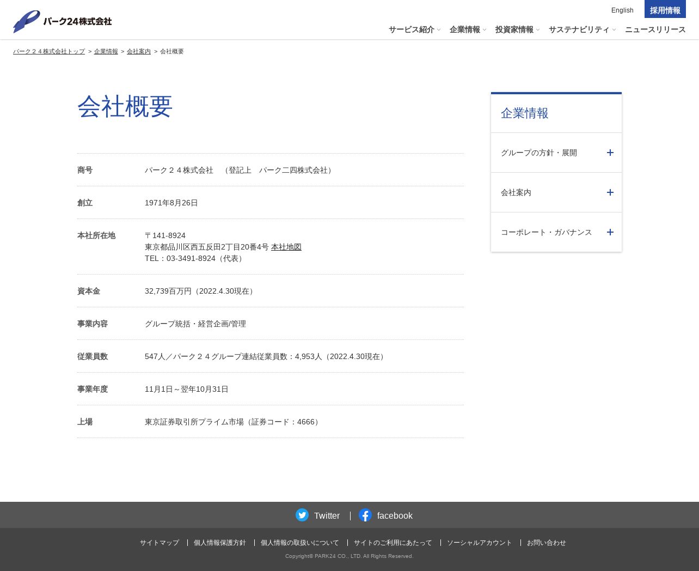Click the 会社概要 breadcrumb current page text

[x=172, y=51]
